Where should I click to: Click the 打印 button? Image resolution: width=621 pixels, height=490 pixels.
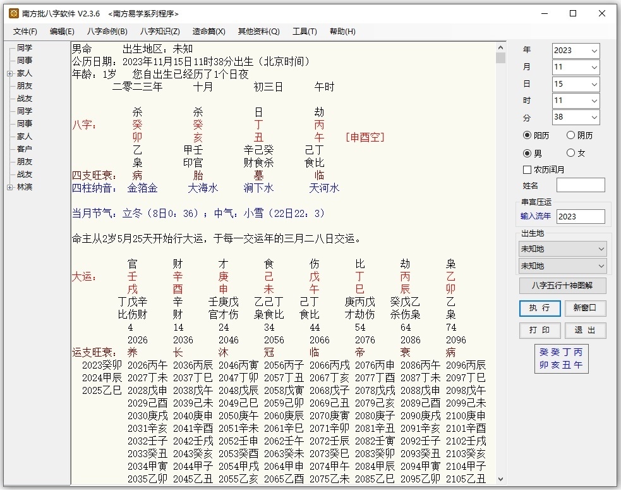click(x=540, y=330)
